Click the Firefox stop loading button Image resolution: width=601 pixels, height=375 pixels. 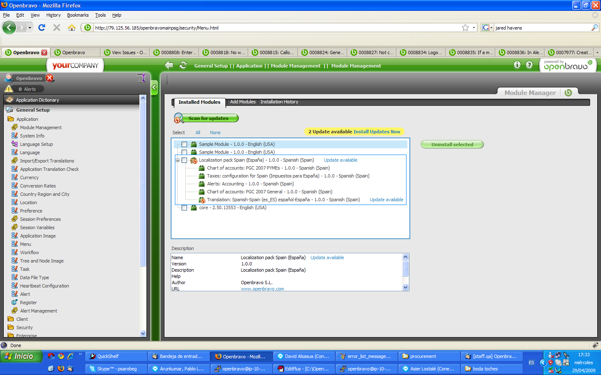[x=57, y=27]
